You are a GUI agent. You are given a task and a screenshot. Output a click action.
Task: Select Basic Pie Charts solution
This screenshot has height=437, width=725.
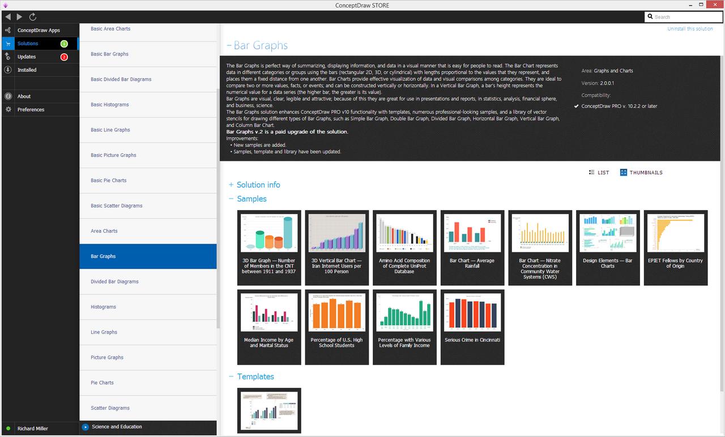pyautogui.click(x=148, y=181)
